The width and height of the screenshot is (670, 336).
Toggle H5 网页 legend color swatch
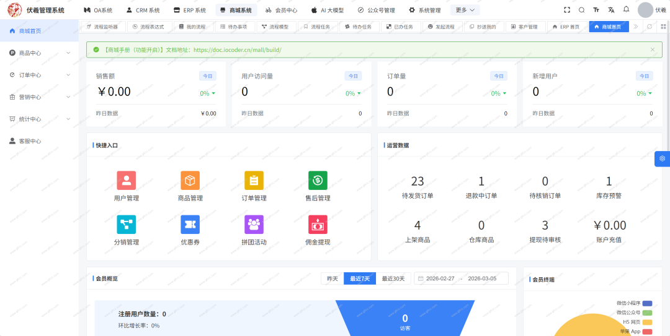tap(647, 322)
